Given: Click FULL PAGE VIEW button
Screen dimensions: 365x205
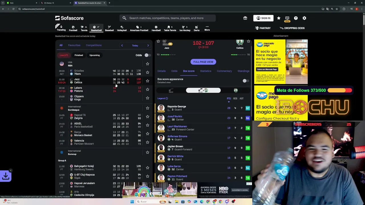Looking at the screenshot, I should 203,62.
